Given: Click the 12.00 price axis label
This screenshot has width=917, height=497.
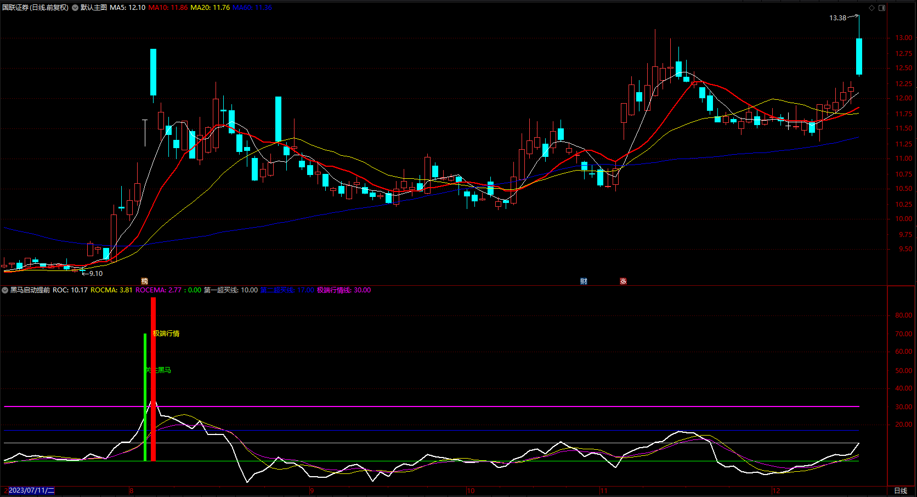Looking at the screenshot, I should pyautogui.click(x=904, y=99).
